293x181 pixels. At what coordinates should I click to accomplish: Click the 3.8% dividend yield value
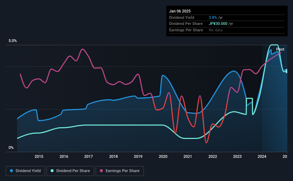click(x=213, y=17)
